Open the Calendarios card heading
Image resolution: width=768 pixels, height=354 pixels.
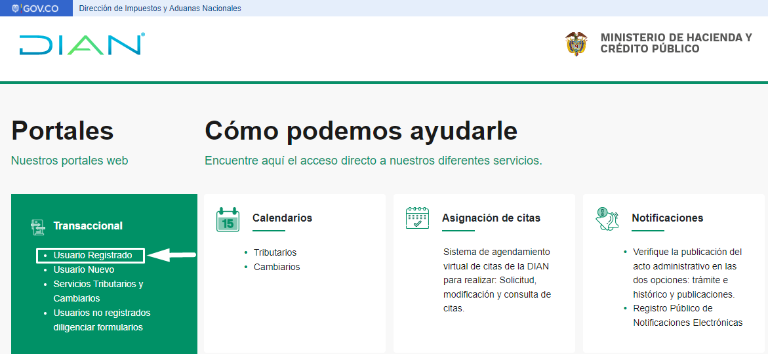pyautogui.click(x=282, y=218)
